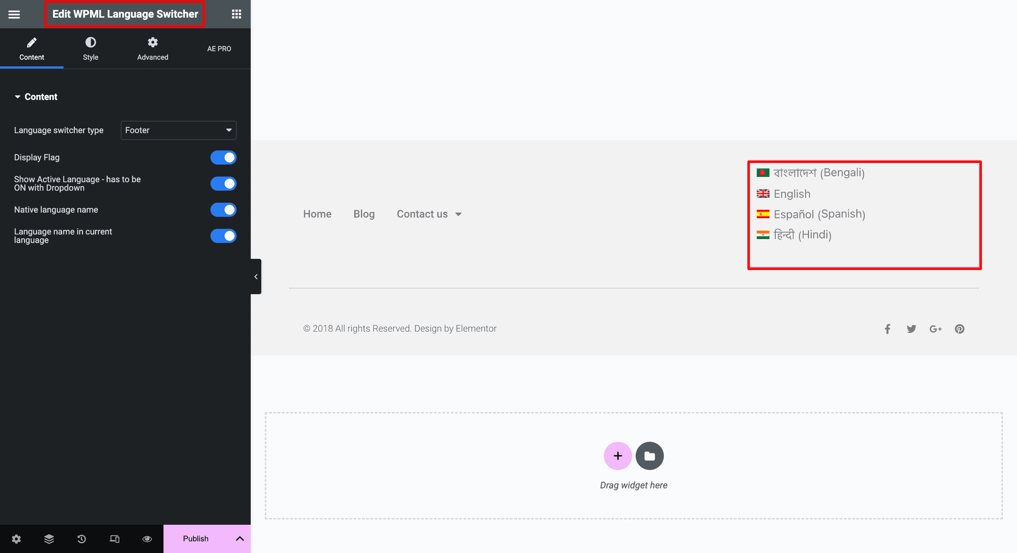Expand the save options arrow
This screenshot has width=1017, height=553.
(240, 539)
